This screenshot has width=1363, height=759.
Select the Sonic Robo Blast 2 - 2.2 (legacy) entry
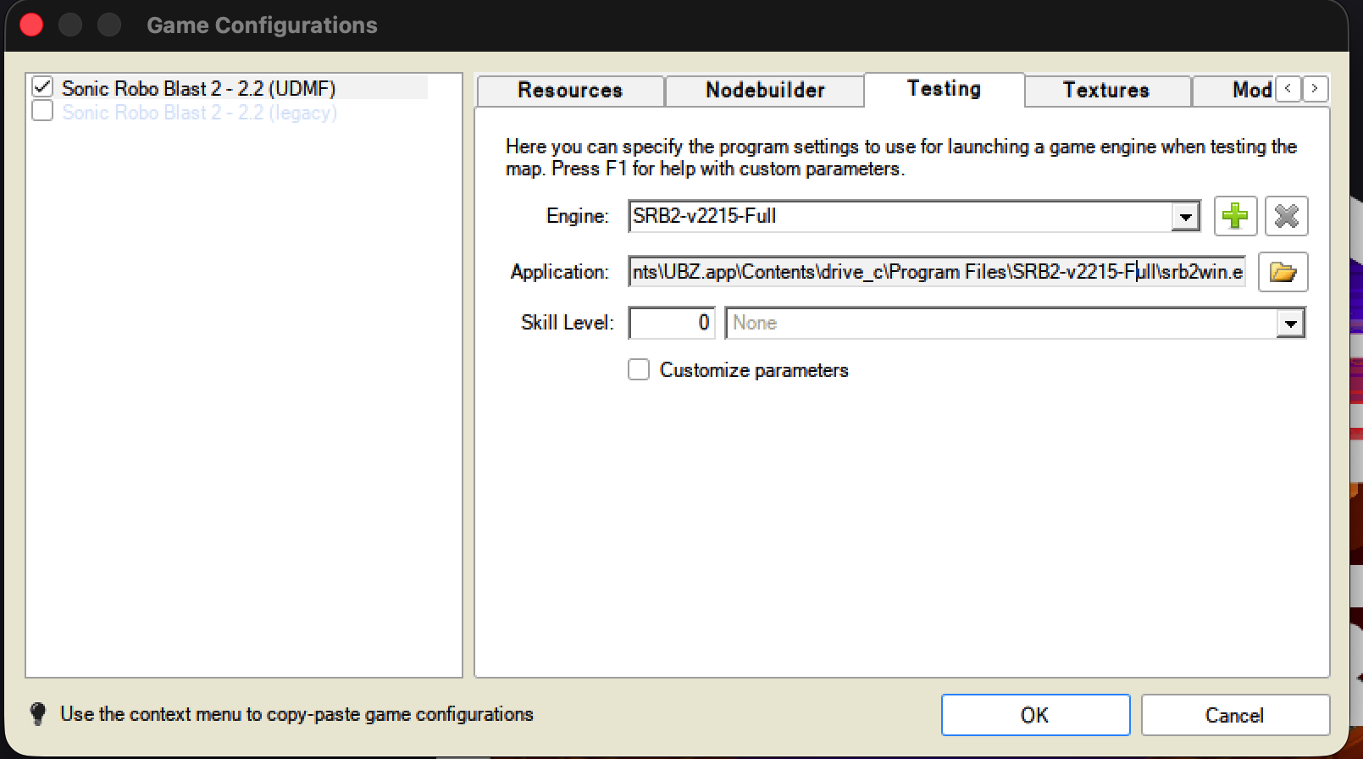coord(199,112)
